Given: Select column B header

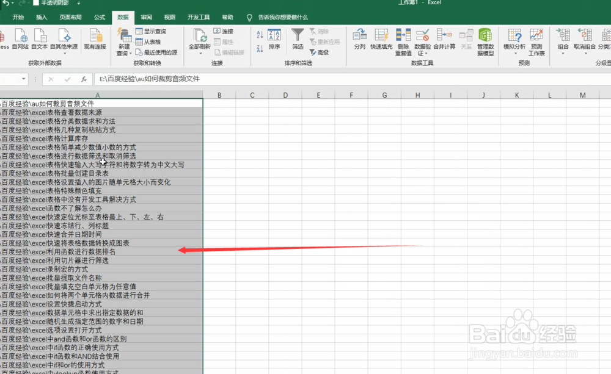Looking at the screenshot, I should [219, 95].
